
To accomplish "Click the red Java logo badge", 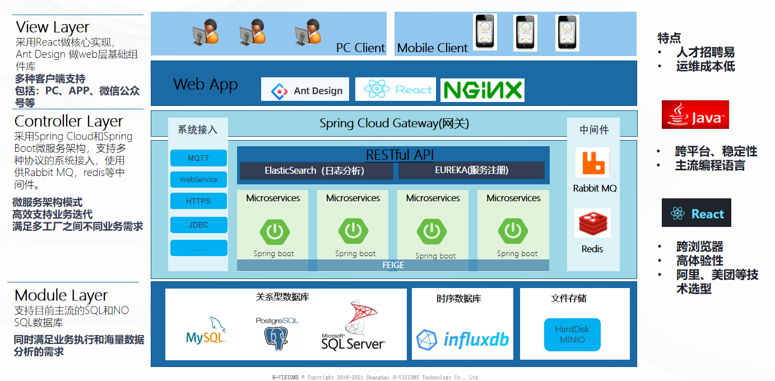I will 695,115.
